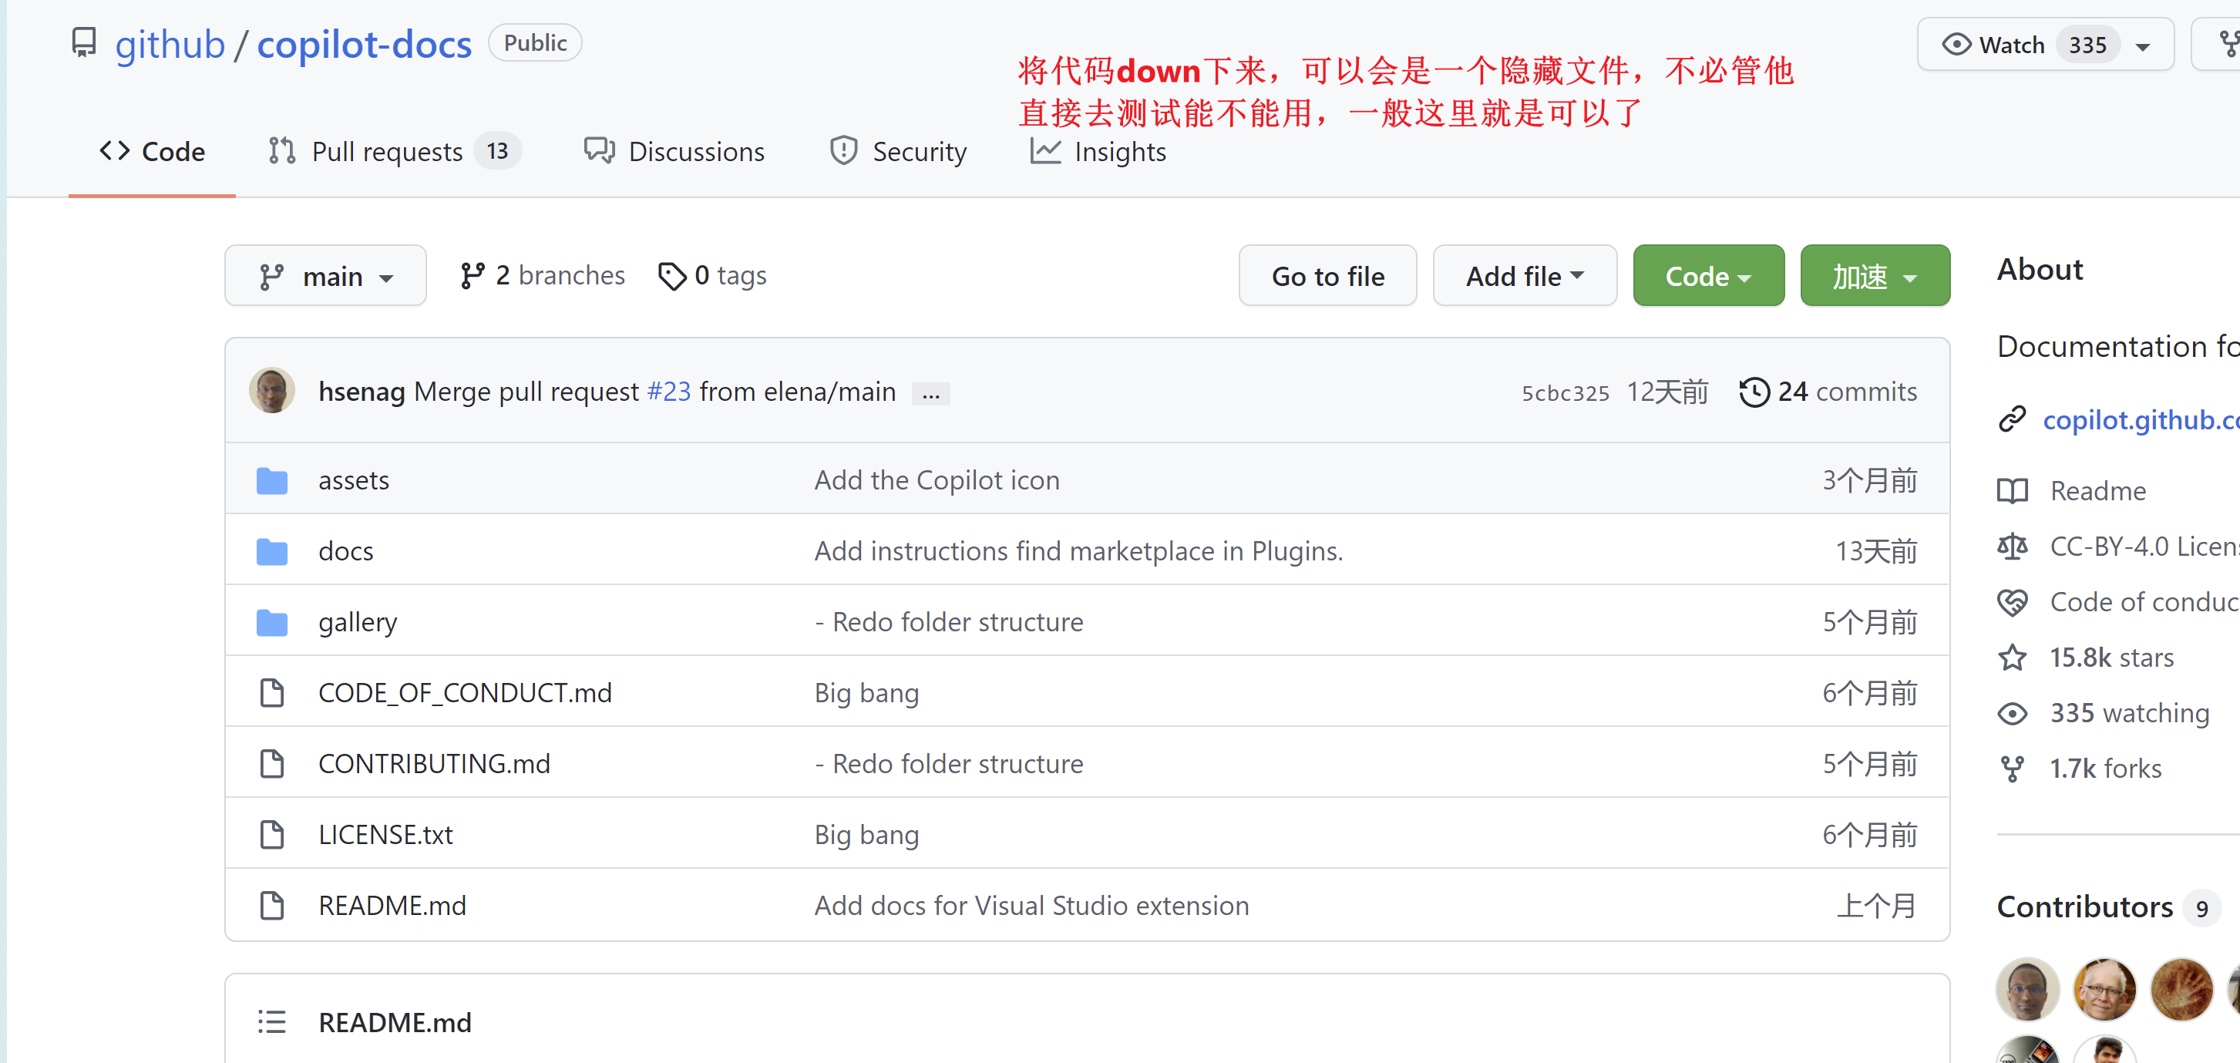Click the branches fork icon beside 2 branches
Viewport: 2240px width, 1063px height.
pyautogui.click(x=473, y=276)
